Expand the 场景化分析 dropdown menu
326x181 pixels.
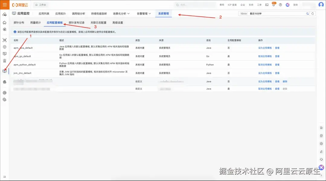[121, 14]
